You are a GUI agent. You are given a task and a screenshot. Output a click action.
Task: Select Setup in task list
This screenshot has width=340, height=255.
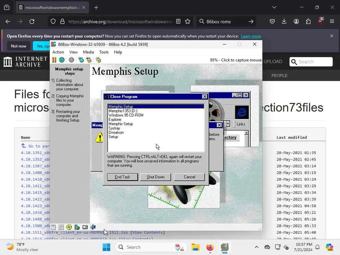click(113, 137)
